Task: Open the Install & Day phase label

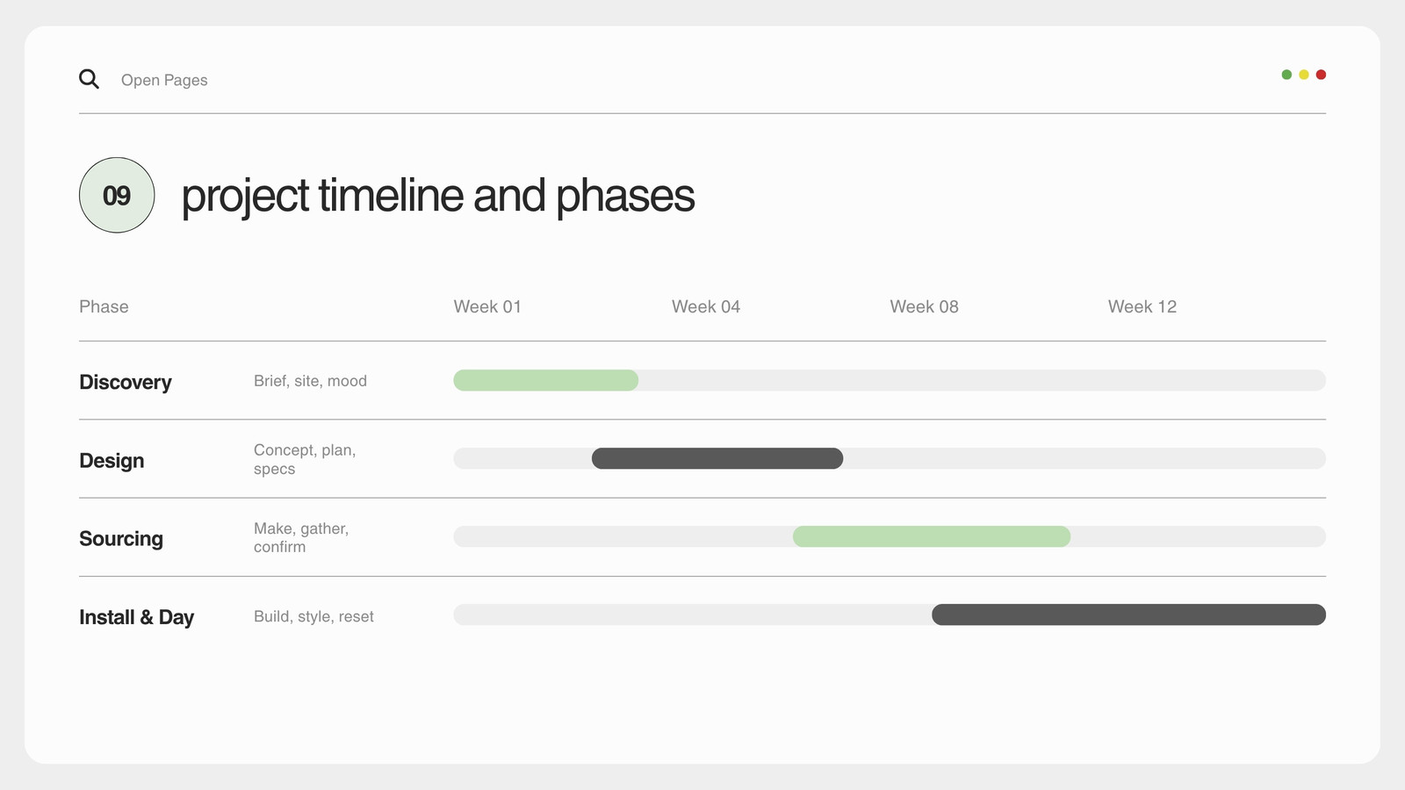Action: 136,617
